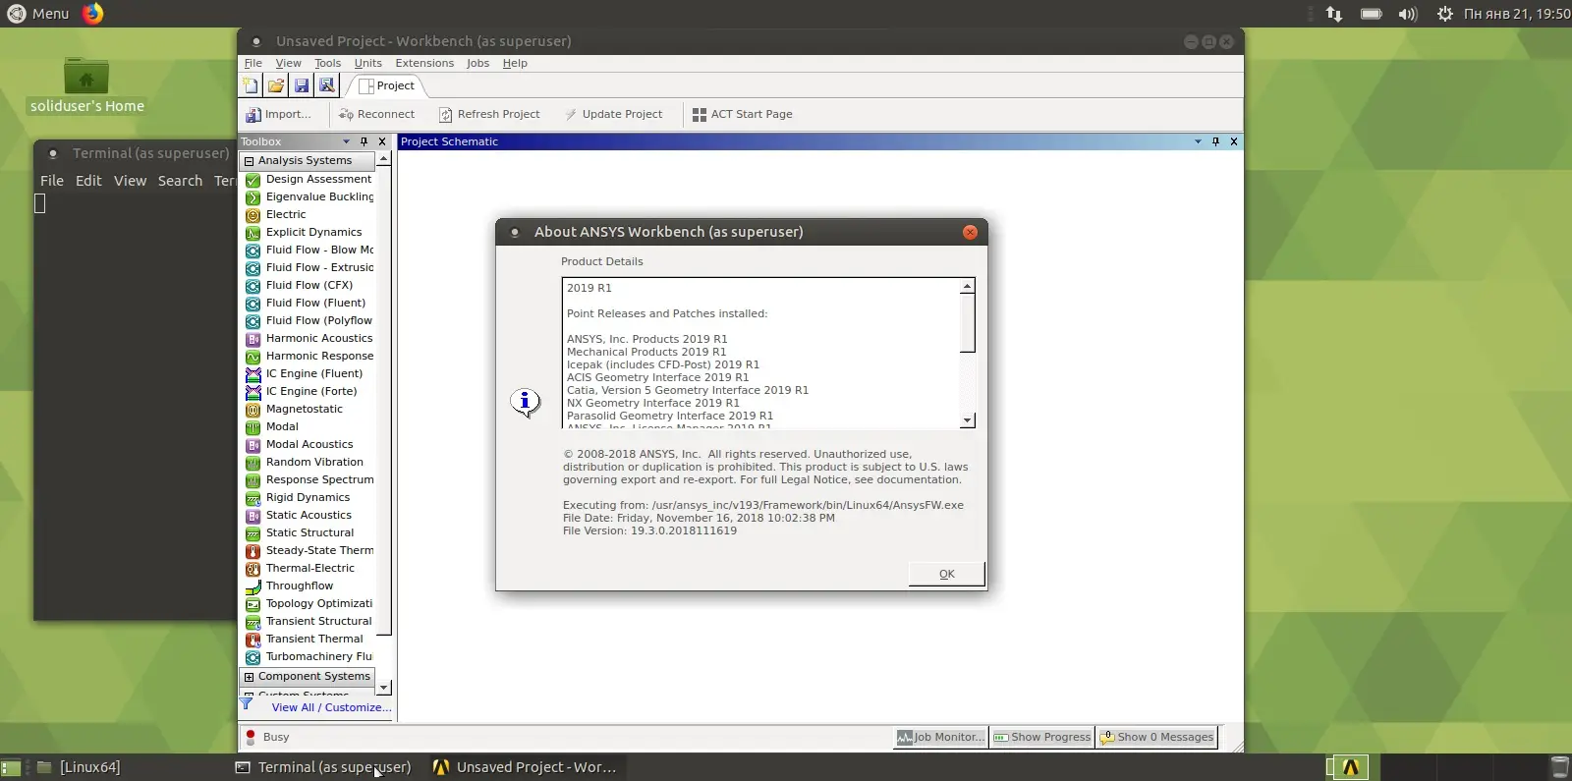Click the Turbomachinery Fluid Flow icon
Viewport: 1572px width, 781px height.
point(253,657)
